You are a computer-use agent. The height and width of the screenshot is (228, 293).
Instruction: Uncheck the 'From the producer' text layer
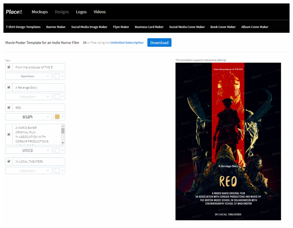pyautogui.click(x=9, y=67)
